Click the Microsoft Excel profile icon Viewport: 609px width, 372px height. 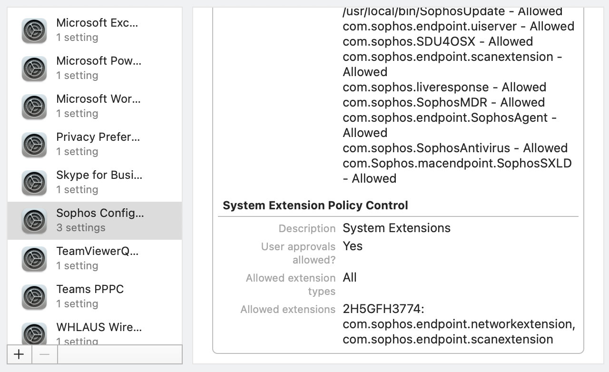(34, 30)
